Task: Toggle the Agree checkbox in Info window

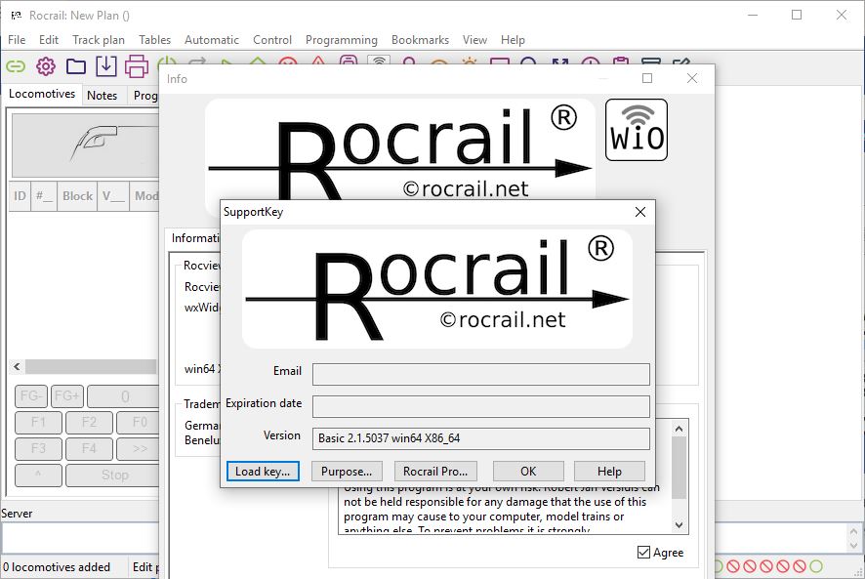Action: click(643, 552)
